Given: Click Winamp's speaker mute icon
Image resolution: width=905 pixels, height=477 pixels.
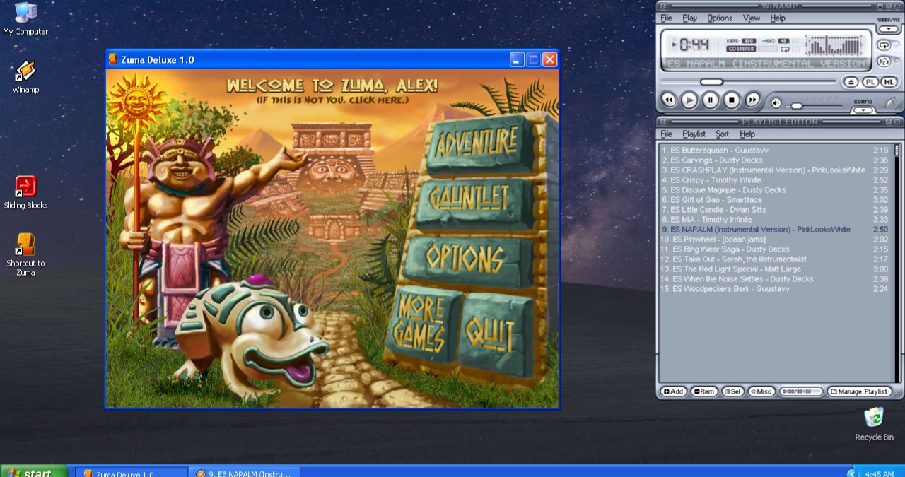Looking at the screenshot, I should click(x=776, y=103).
